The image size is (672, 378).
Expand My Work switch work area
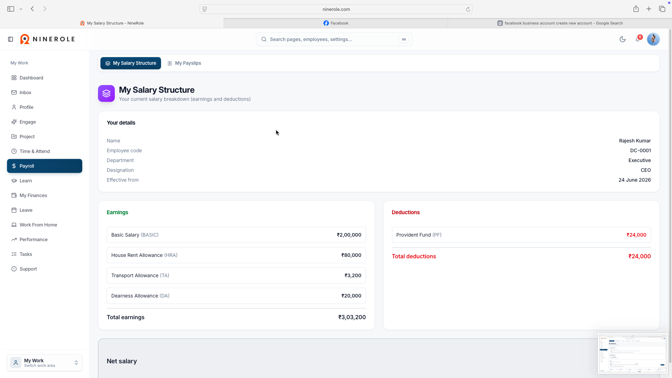click(44, 363)
